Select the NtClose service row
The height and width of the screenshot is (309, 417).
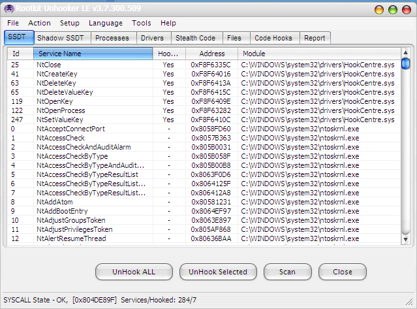pyautogui.click(x=204, y=65)
